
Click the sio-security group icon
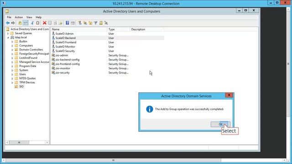[x=53, y=72]
